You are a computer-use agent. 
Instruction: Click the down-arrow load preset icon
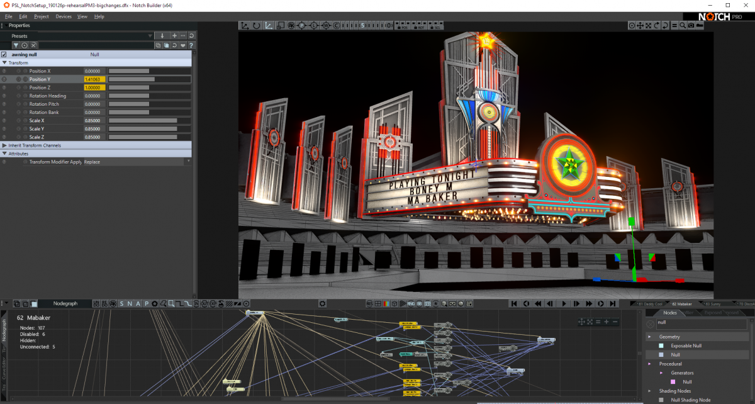tap(162, 36)
